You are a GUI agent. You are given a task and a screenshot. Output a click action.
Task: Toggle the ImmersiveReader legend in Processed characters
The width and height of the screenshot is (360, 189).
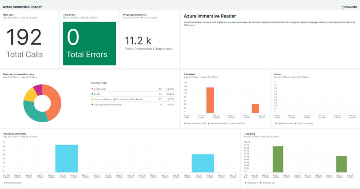(12, 183)
